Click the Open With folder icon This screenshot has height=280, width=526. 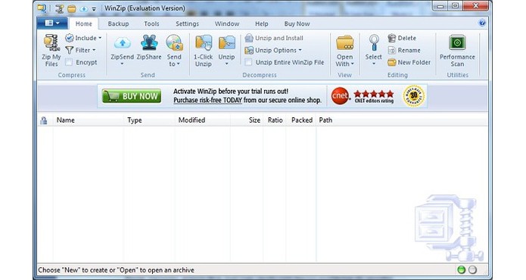[x=345, y=43]
